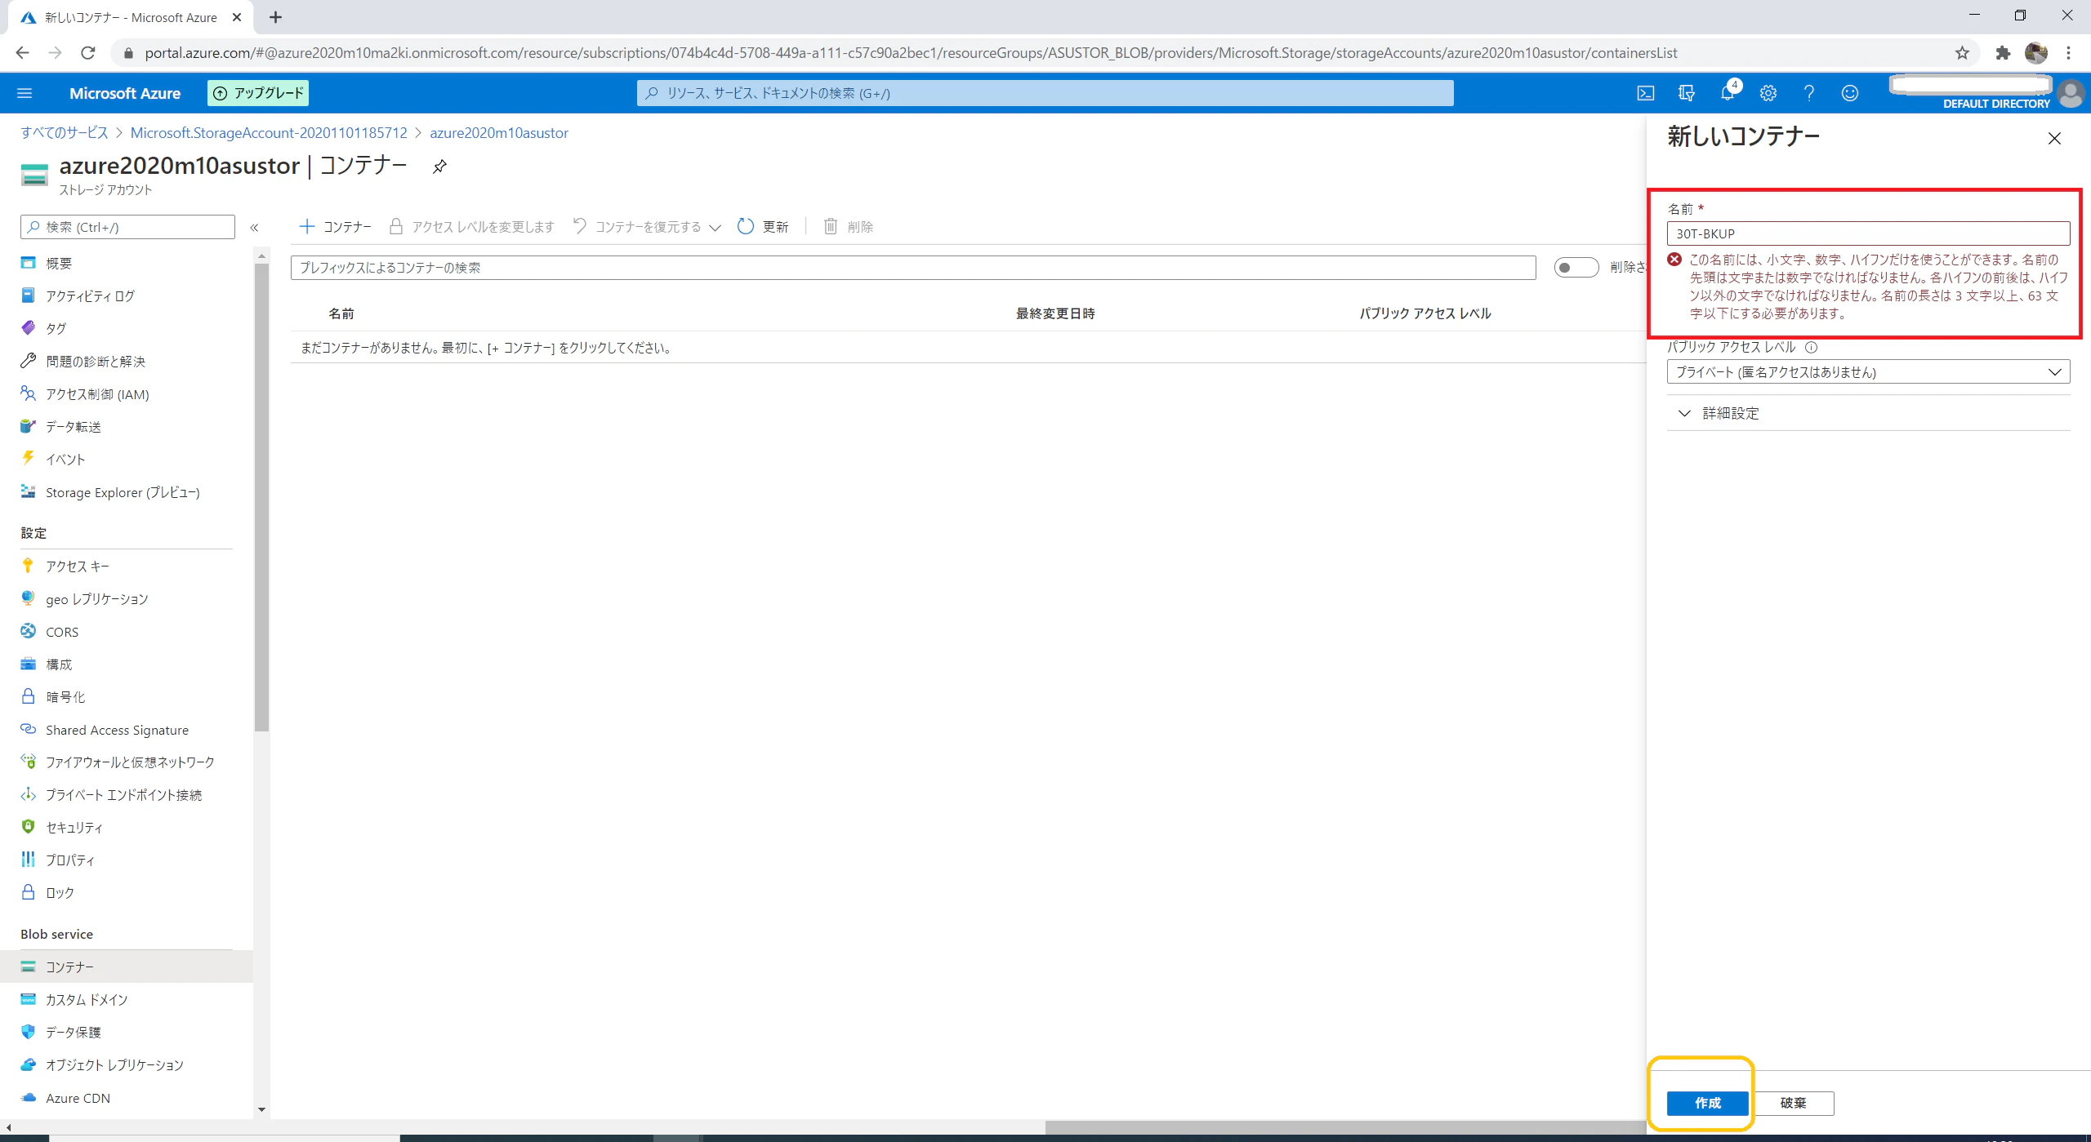Open Directory and subscription filter icon
The width and height of the screenshot is (2091, 1142).
pyautogui.click(x=1687, y=93)
